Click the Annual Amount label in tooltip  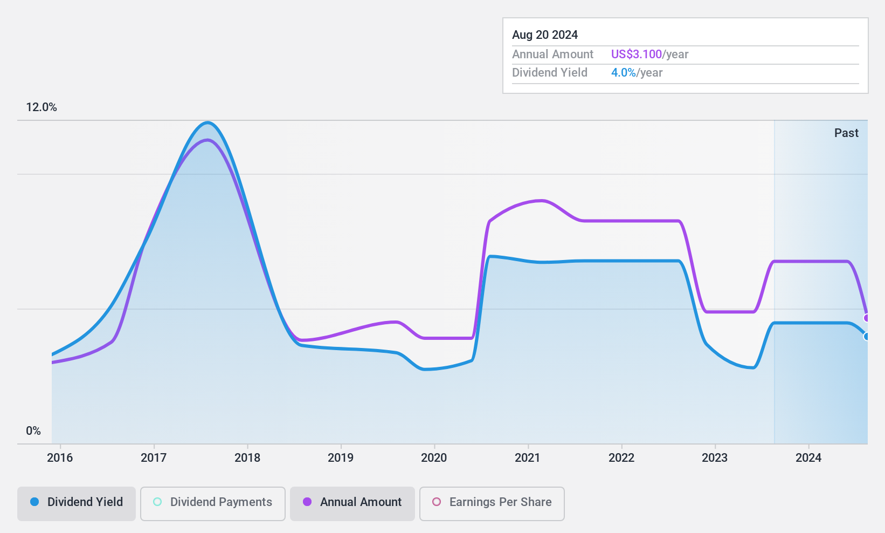pyautogui.click(x=552, y=54)
